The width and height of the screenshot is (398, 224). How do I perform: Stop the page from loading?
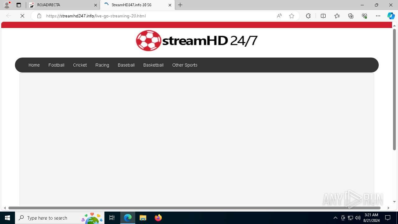pos(22,16)
